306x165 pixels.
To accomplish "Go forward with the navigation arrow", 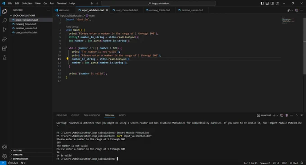I will pyautogui.click(x=97, y=3).
